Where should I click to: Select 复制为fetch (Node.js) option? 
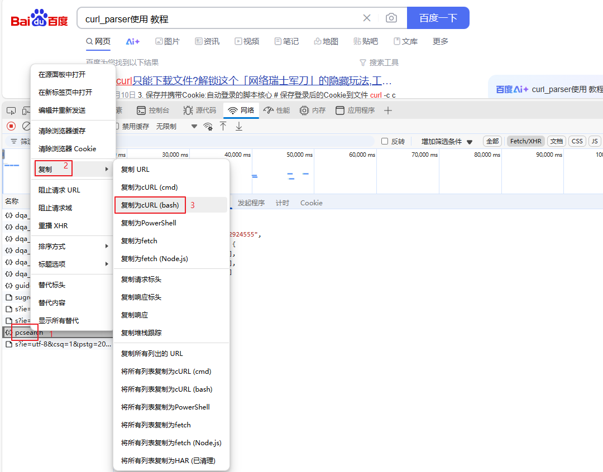[171, 259]
